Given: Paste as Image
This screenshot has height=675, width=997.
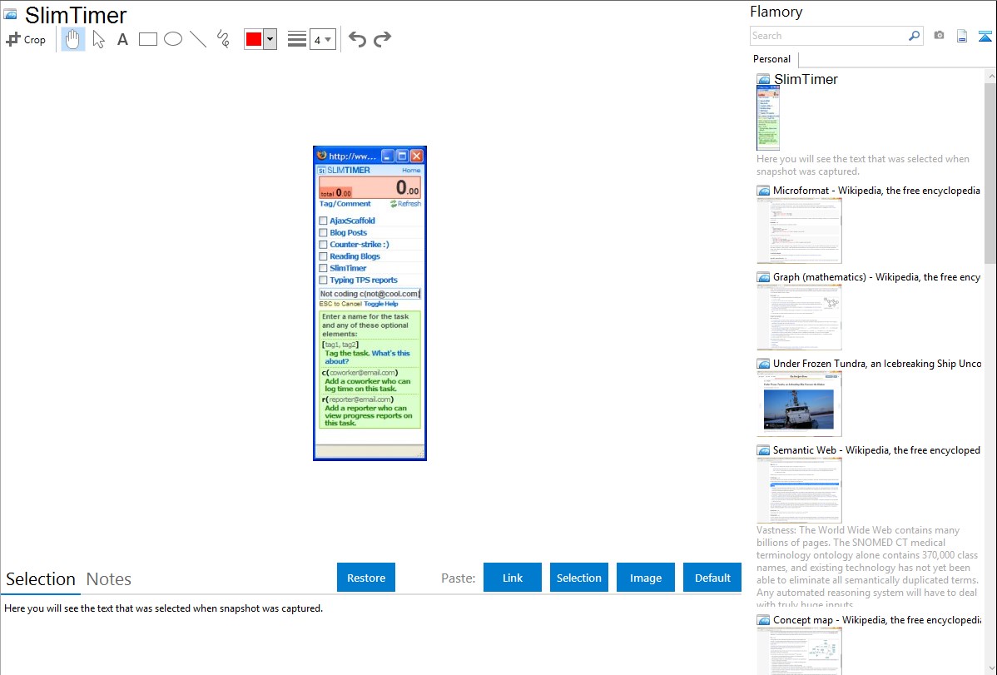Looking at the screenshot, I should pyautogui.click(x=645, y=578).
